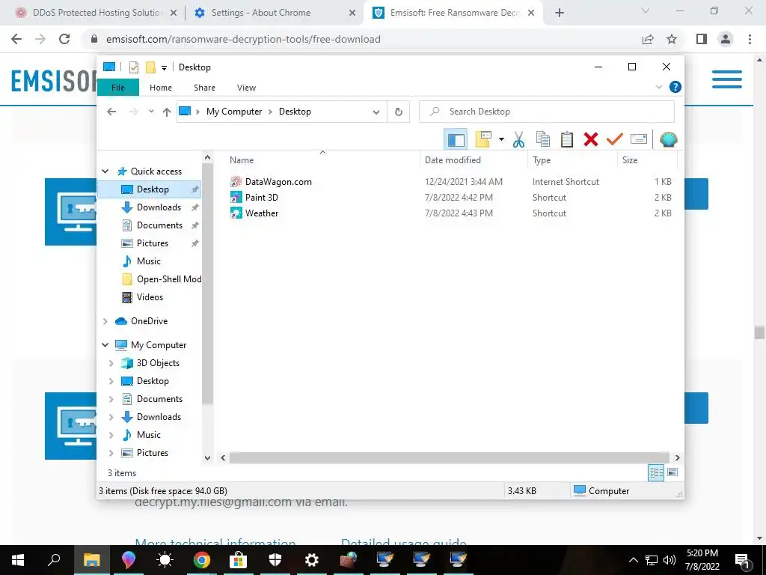Switch to Large icons view button

pos(672,472)
